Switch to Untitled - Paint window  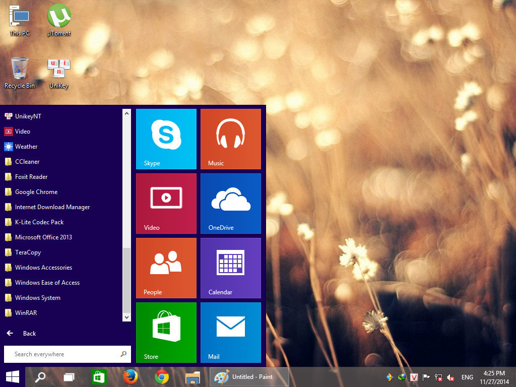coord(249,377)
